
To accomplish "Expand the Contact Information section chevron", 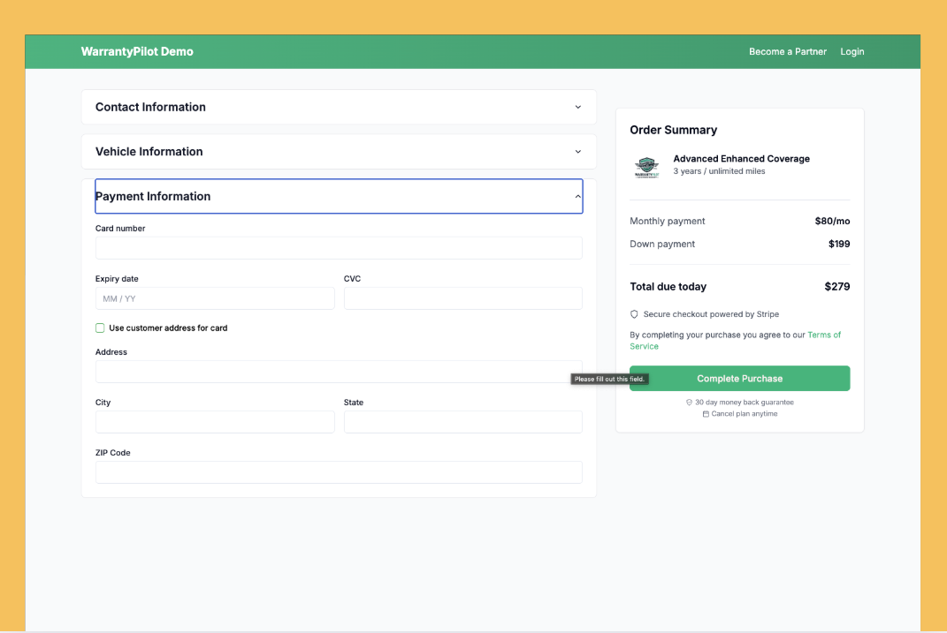I will (578, 107).
